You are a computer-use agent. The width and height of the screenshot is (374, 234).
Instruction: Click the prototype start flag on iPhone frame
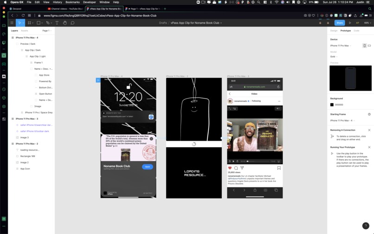click(98, 80)
